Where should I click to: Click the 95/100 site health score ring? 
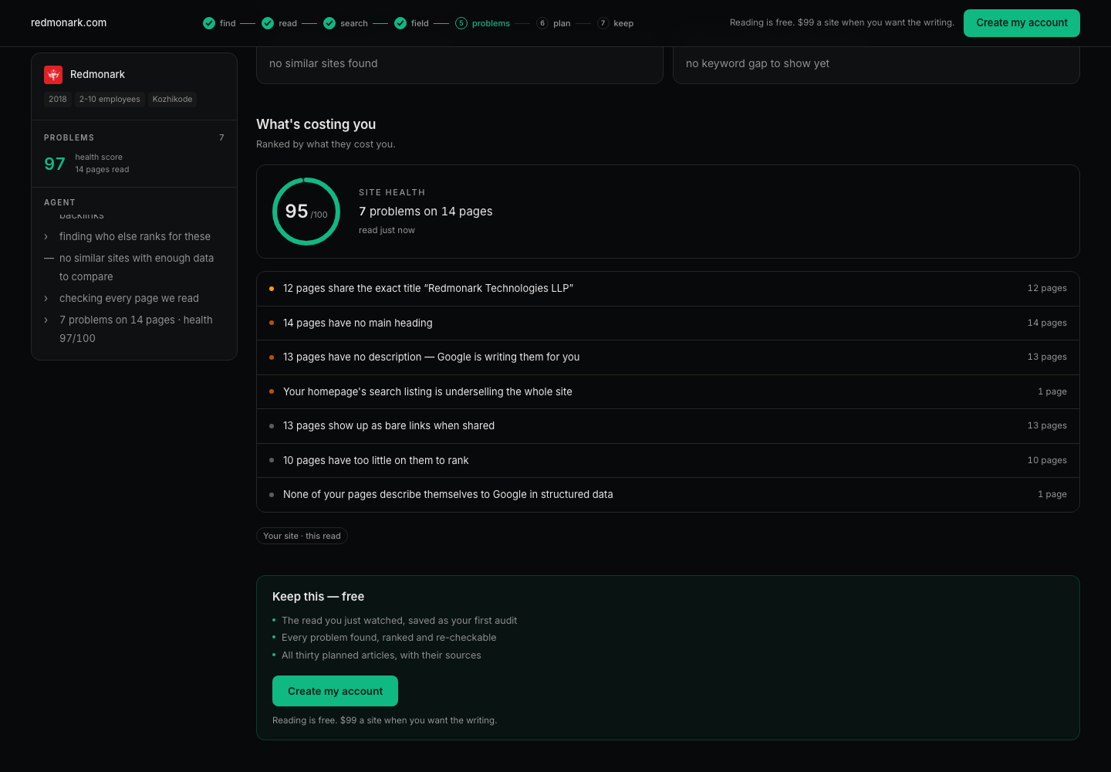tap(306, 212)
